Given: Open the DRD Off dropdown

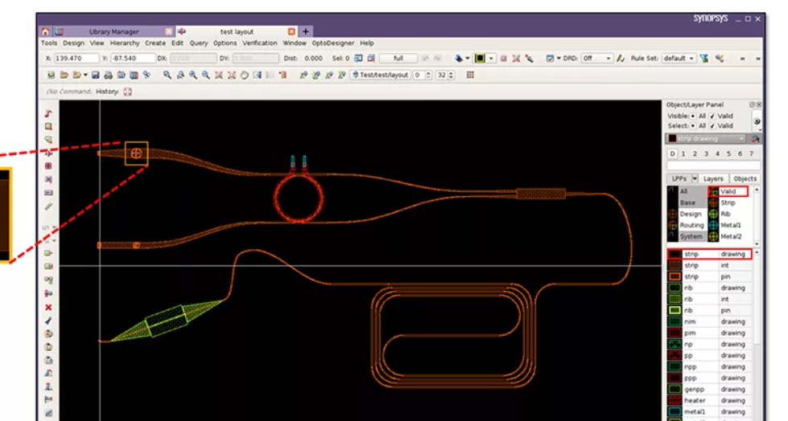Looking at the screenshot, I should pos(597,59).
